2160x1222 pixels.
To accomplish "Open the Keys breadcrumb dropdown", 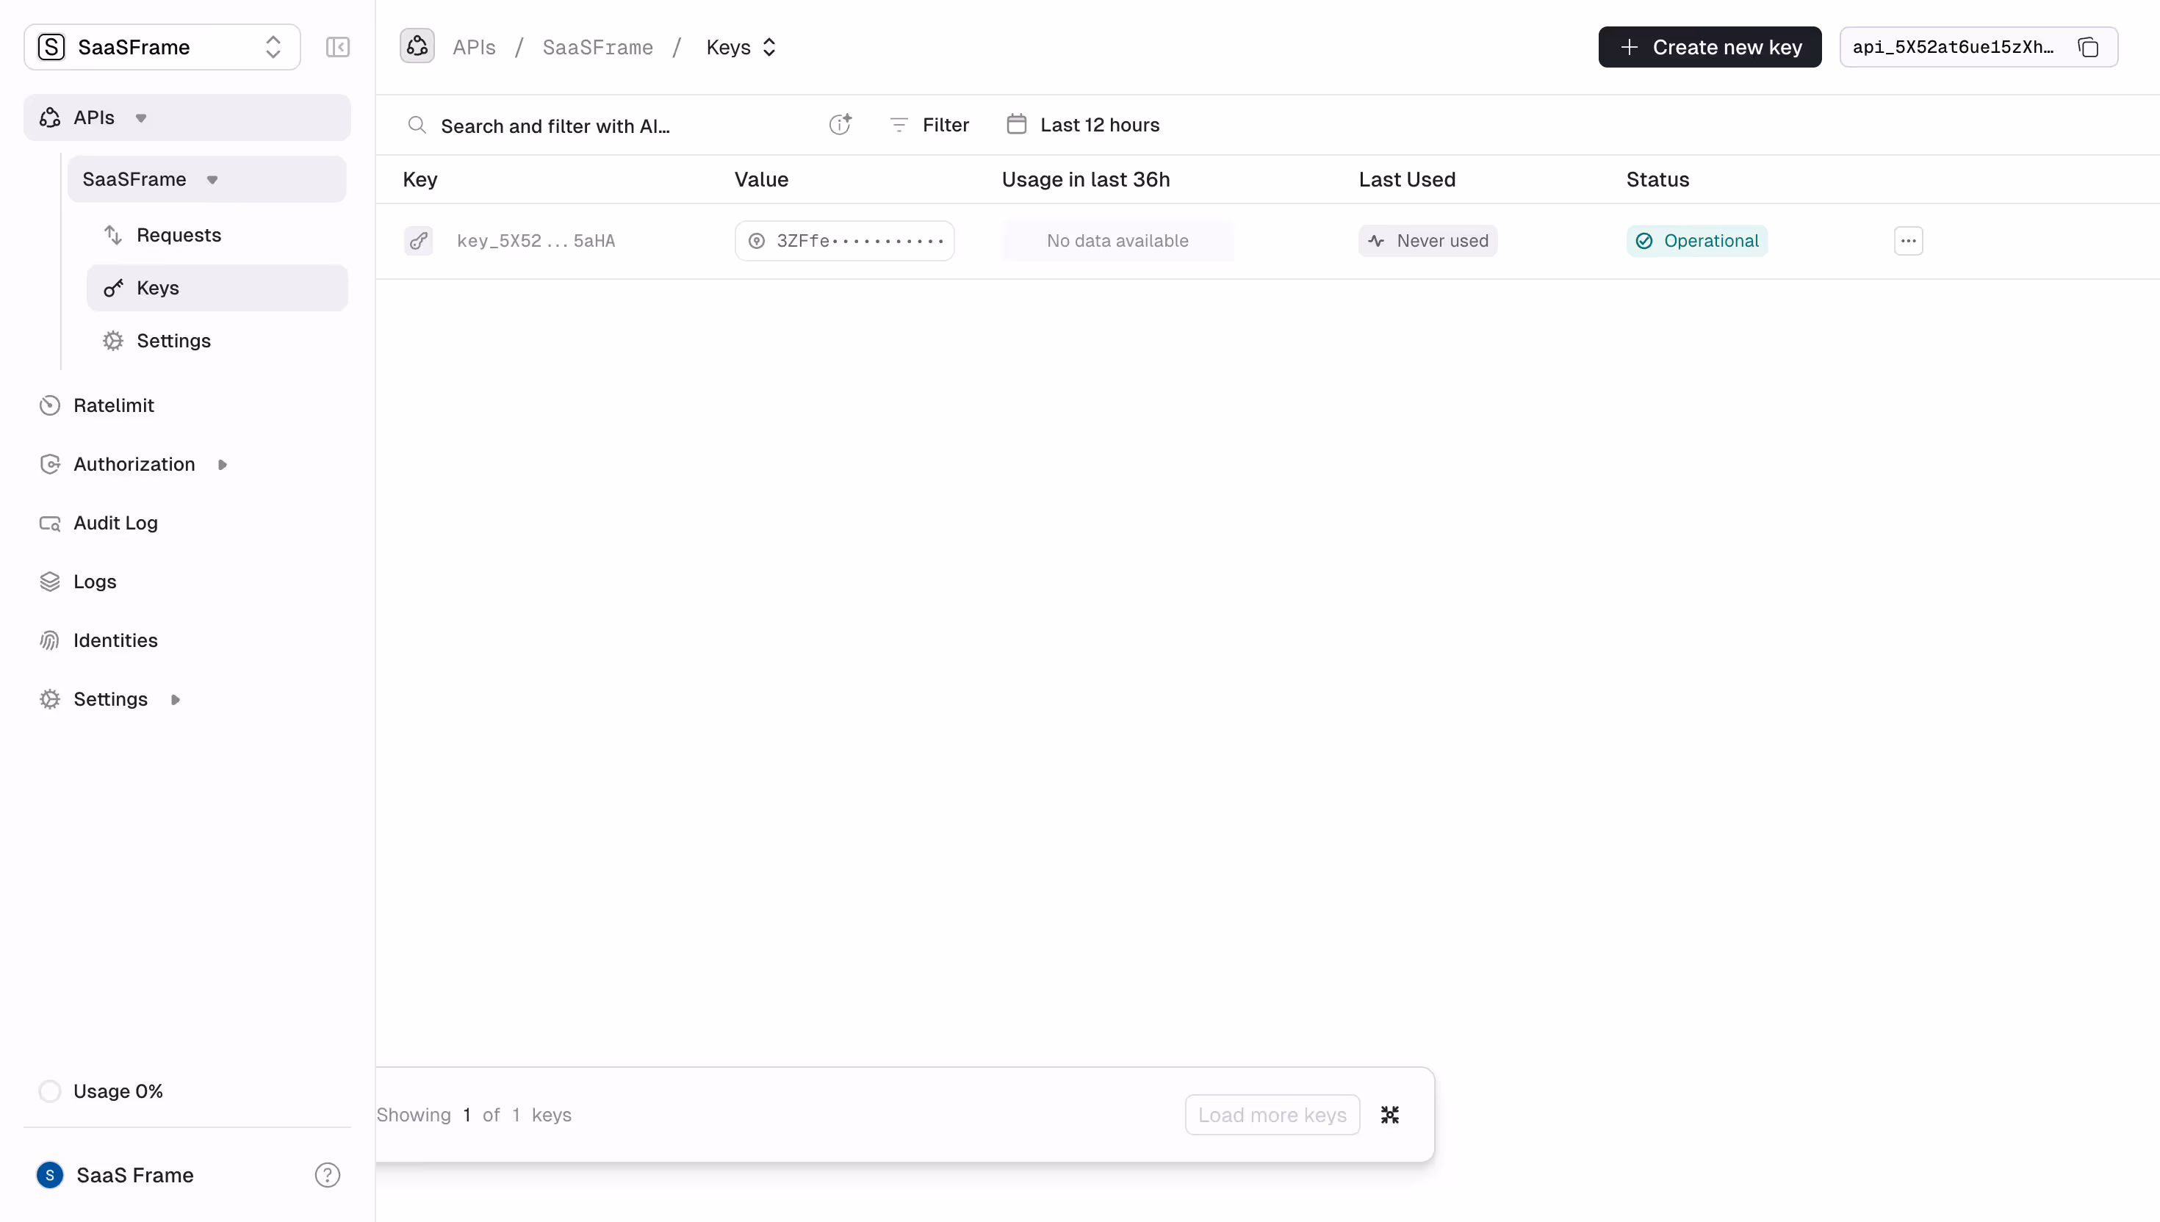I will 770,47.
